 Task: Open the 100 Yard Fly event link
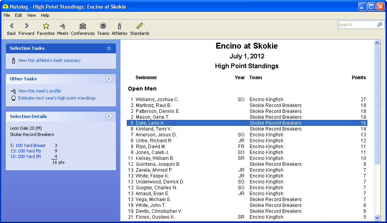pos(26,151)
